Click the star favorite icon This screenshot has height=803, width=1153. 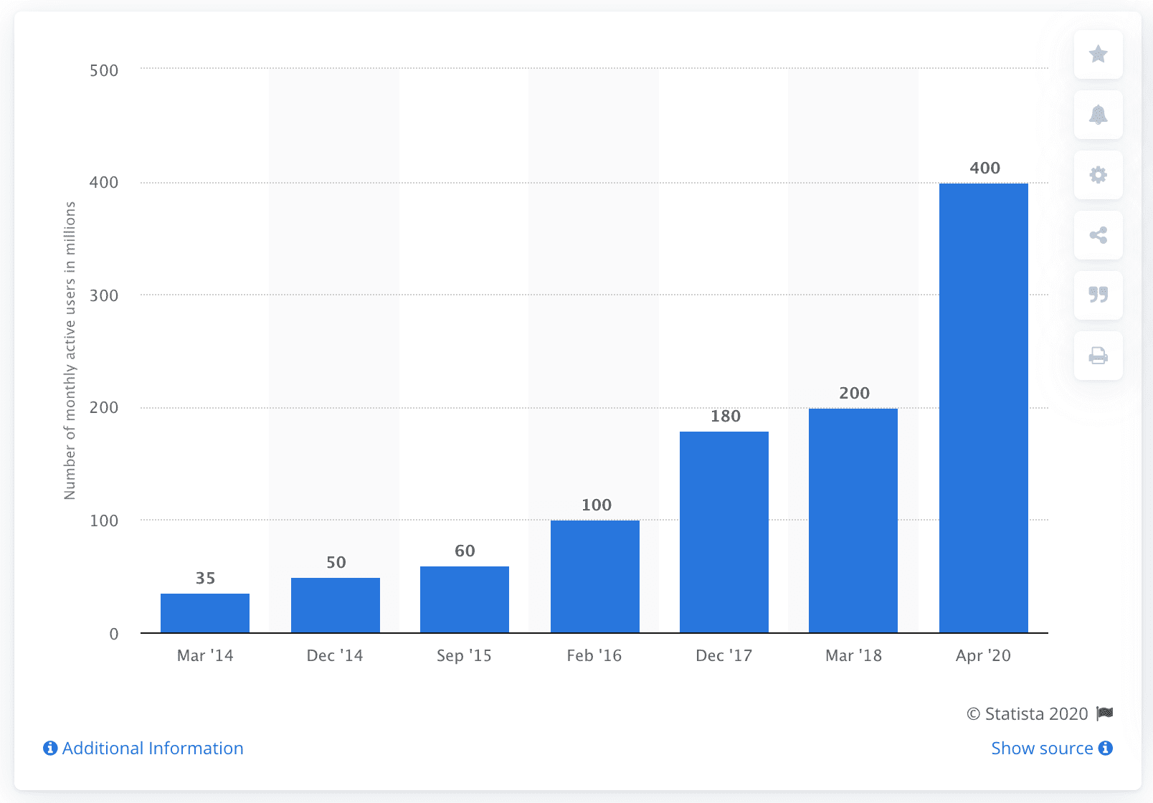pos(1097,55)
